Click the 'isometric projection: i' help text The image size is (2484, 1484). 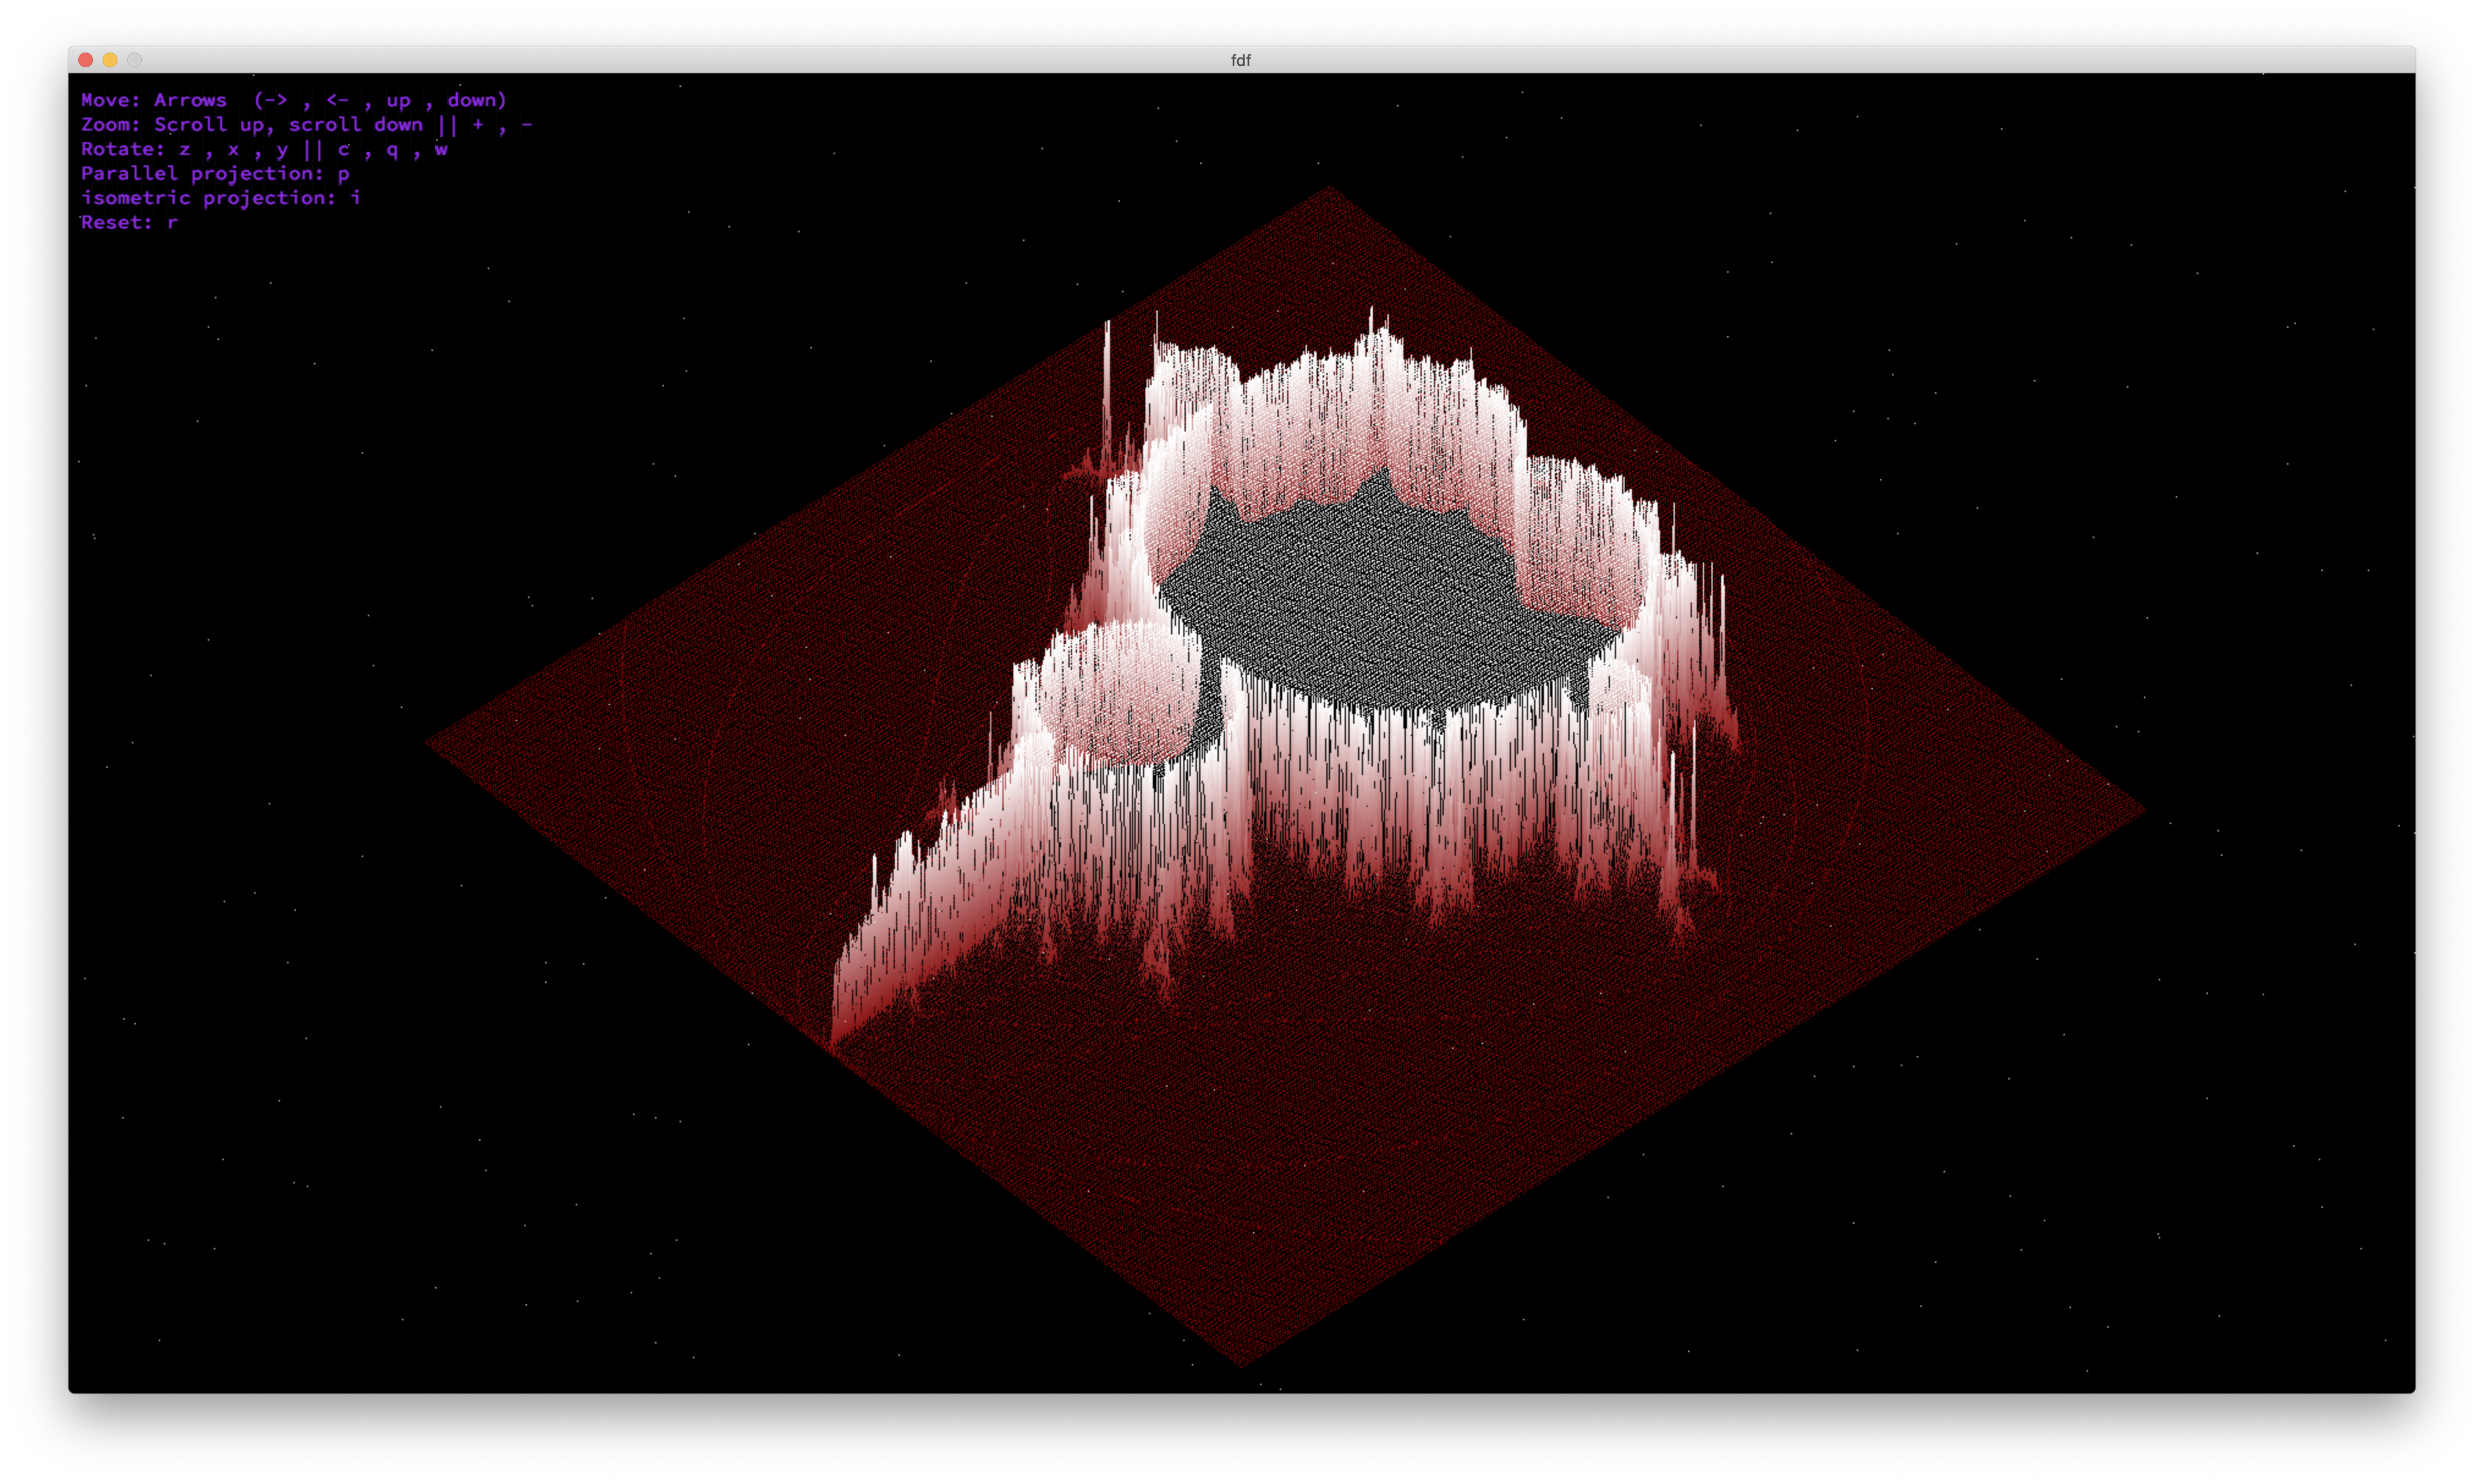(x=220, y=198)
